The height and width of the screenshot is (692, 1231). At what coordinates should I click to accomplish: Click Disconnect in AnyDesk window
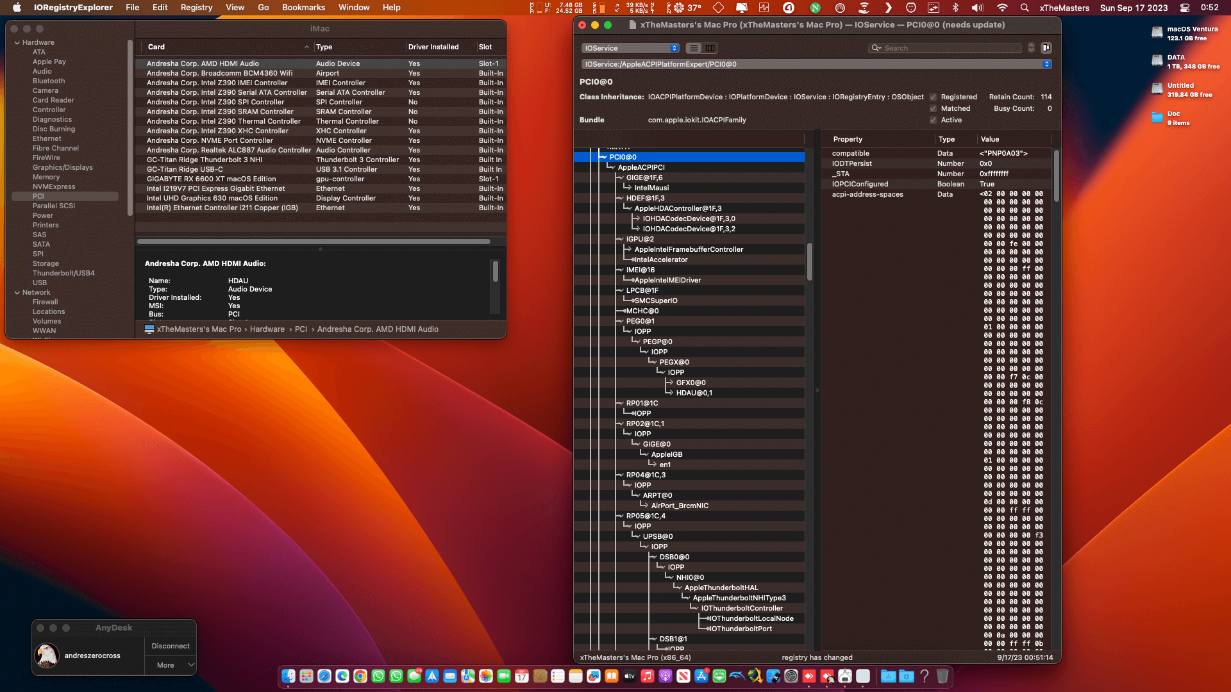click(x=171, y=646)
